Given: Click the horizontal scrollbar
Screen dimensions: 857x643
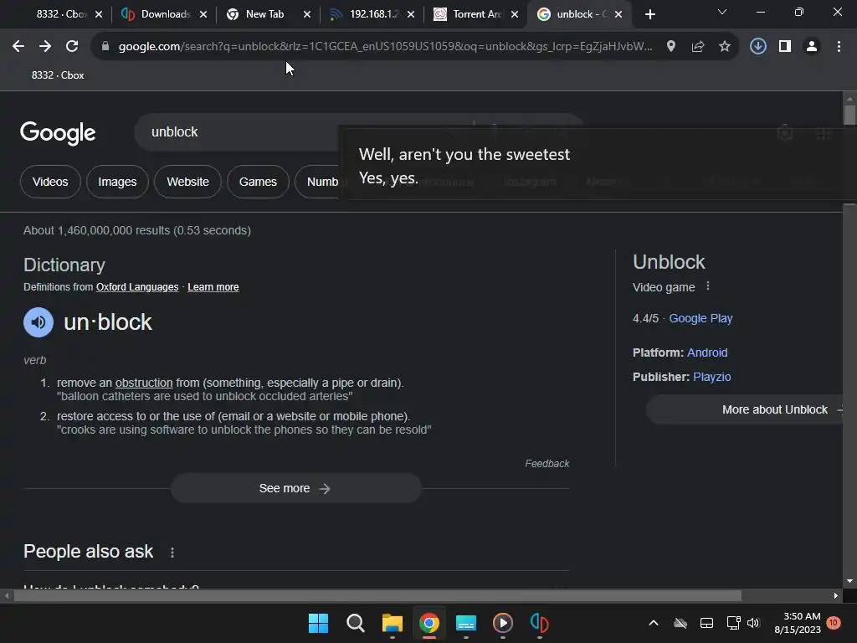Looking at the screenshot, I should pos(377,595).
